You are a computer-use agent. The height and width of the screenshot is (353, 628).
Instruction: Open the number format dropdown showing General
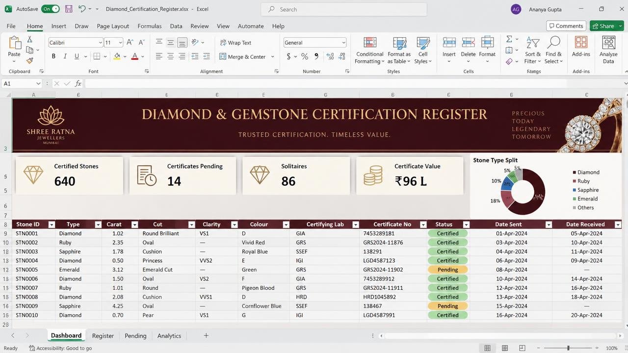(x=343, y=43)
